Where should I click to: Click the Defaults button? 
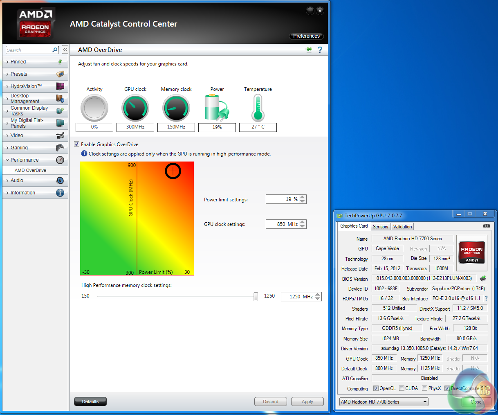pos(90,401)
